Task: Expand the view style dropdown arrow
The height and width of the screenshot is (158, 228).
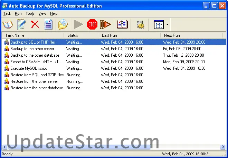Action: click(x=167, y=25)
